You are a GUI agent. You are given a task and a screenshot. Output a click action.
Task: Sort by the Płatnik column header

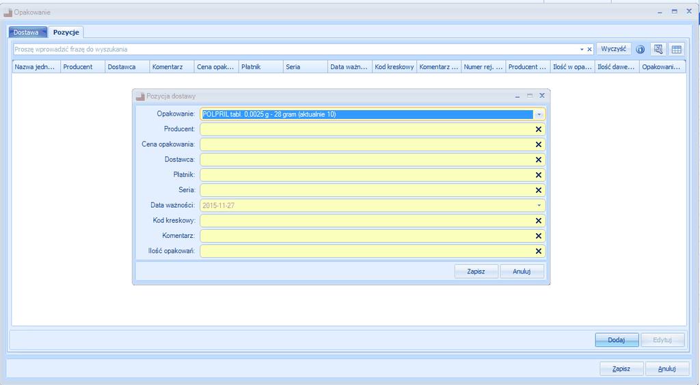pyautogui.click(x=261, y=66)
